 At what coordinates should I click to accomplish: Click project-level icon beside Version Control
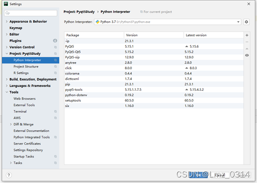55,47
